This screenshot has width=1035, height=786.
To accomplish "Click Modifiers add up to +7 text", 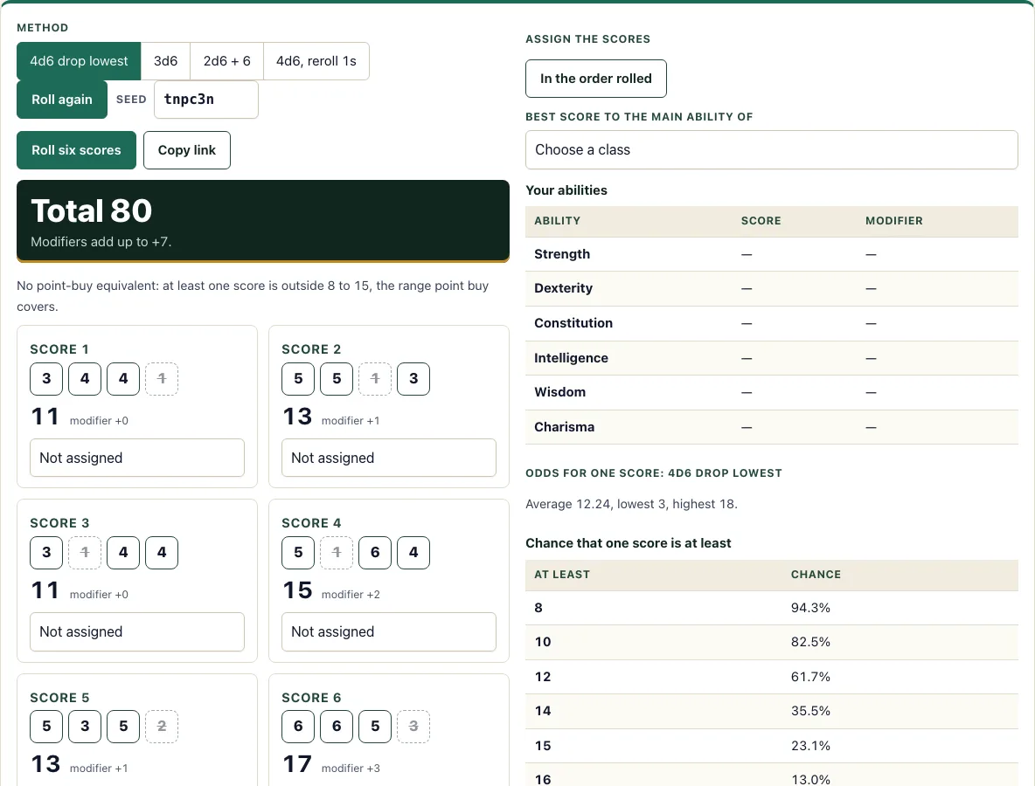I will pos(101,242).
